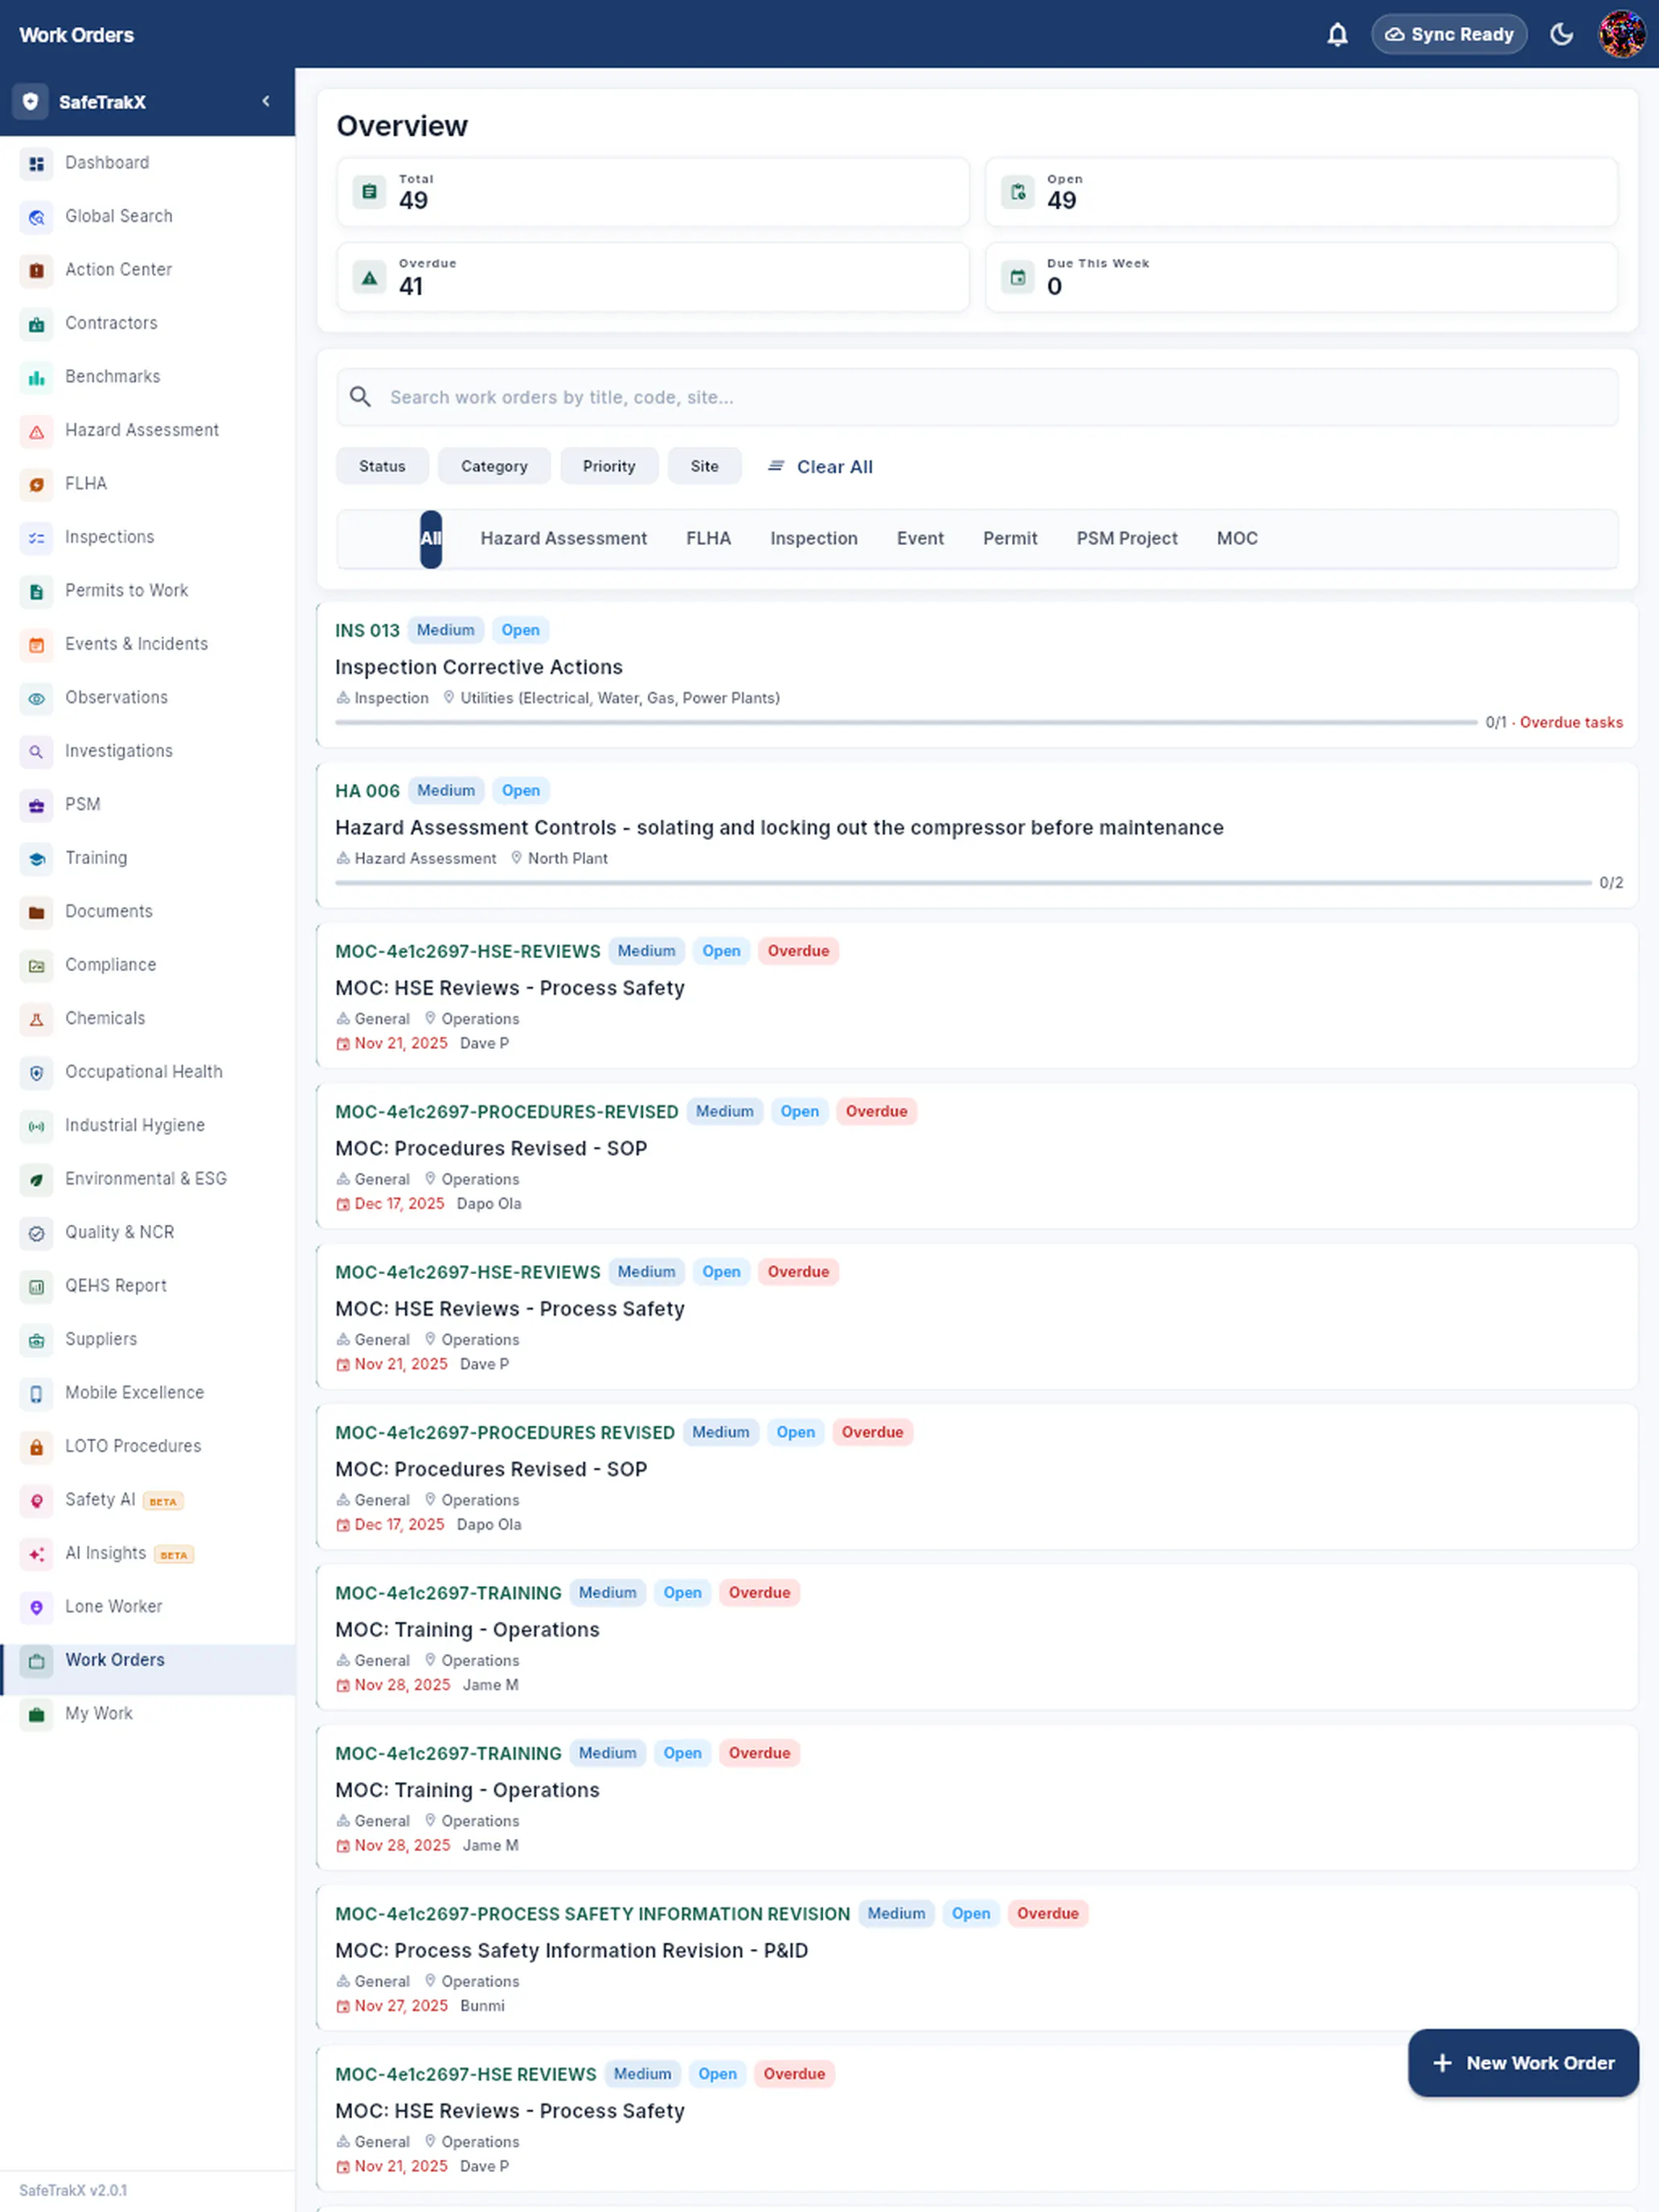Click INS 013 task progress bar
1659x2212 pixels.
[906, 722]
